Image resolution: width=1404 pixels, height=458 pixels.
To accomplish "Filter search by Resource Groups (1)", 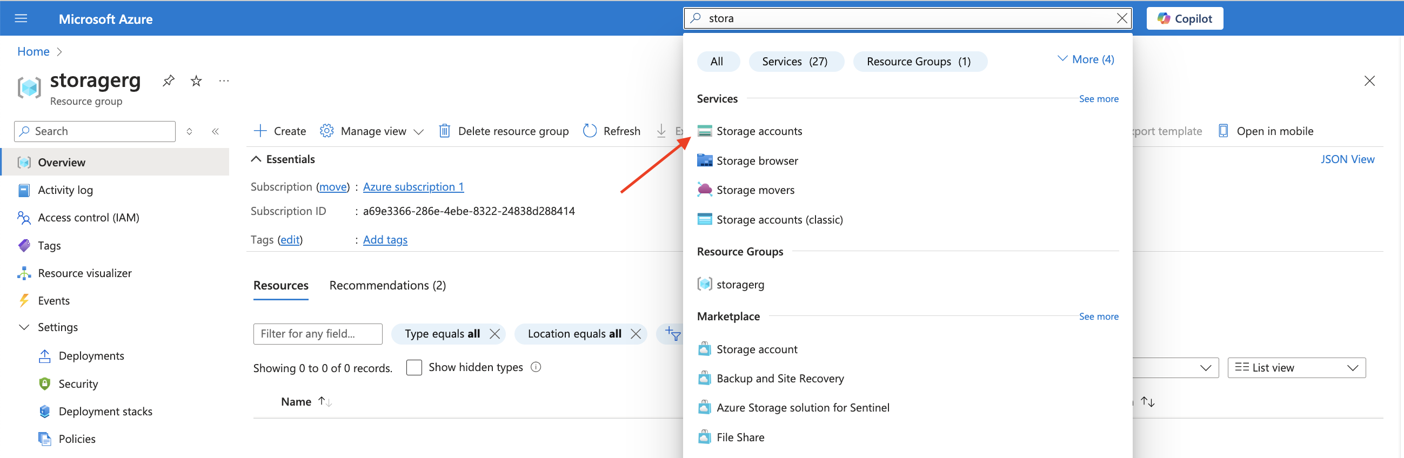I will coord(919,62).
